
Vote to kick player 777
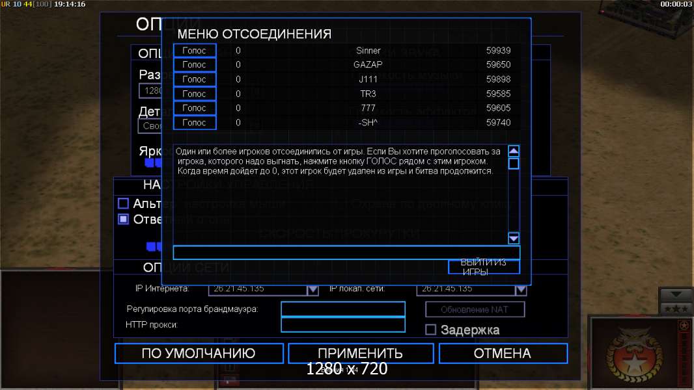(195, 108)
